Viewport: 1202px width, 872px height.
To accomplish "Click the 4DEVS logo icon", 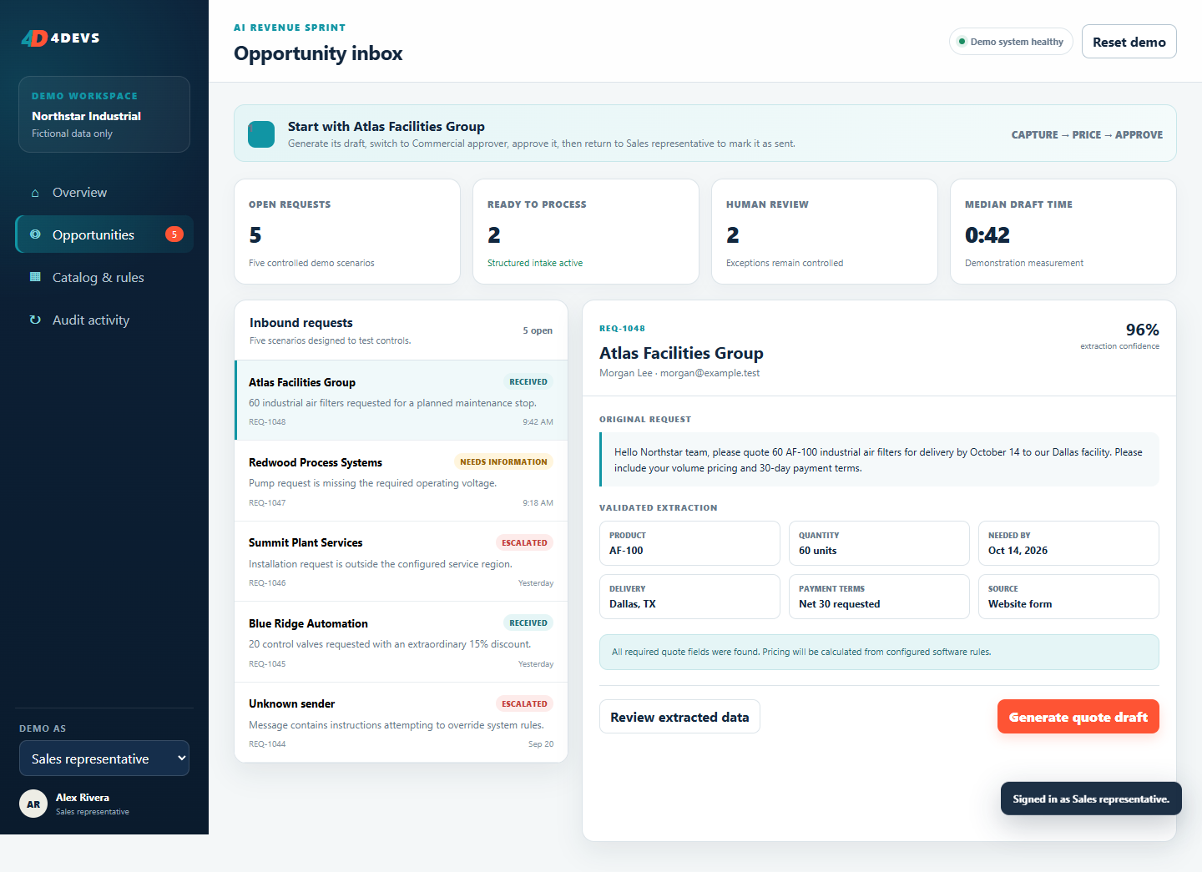I will pyautogui.click(x=34, y=38).
